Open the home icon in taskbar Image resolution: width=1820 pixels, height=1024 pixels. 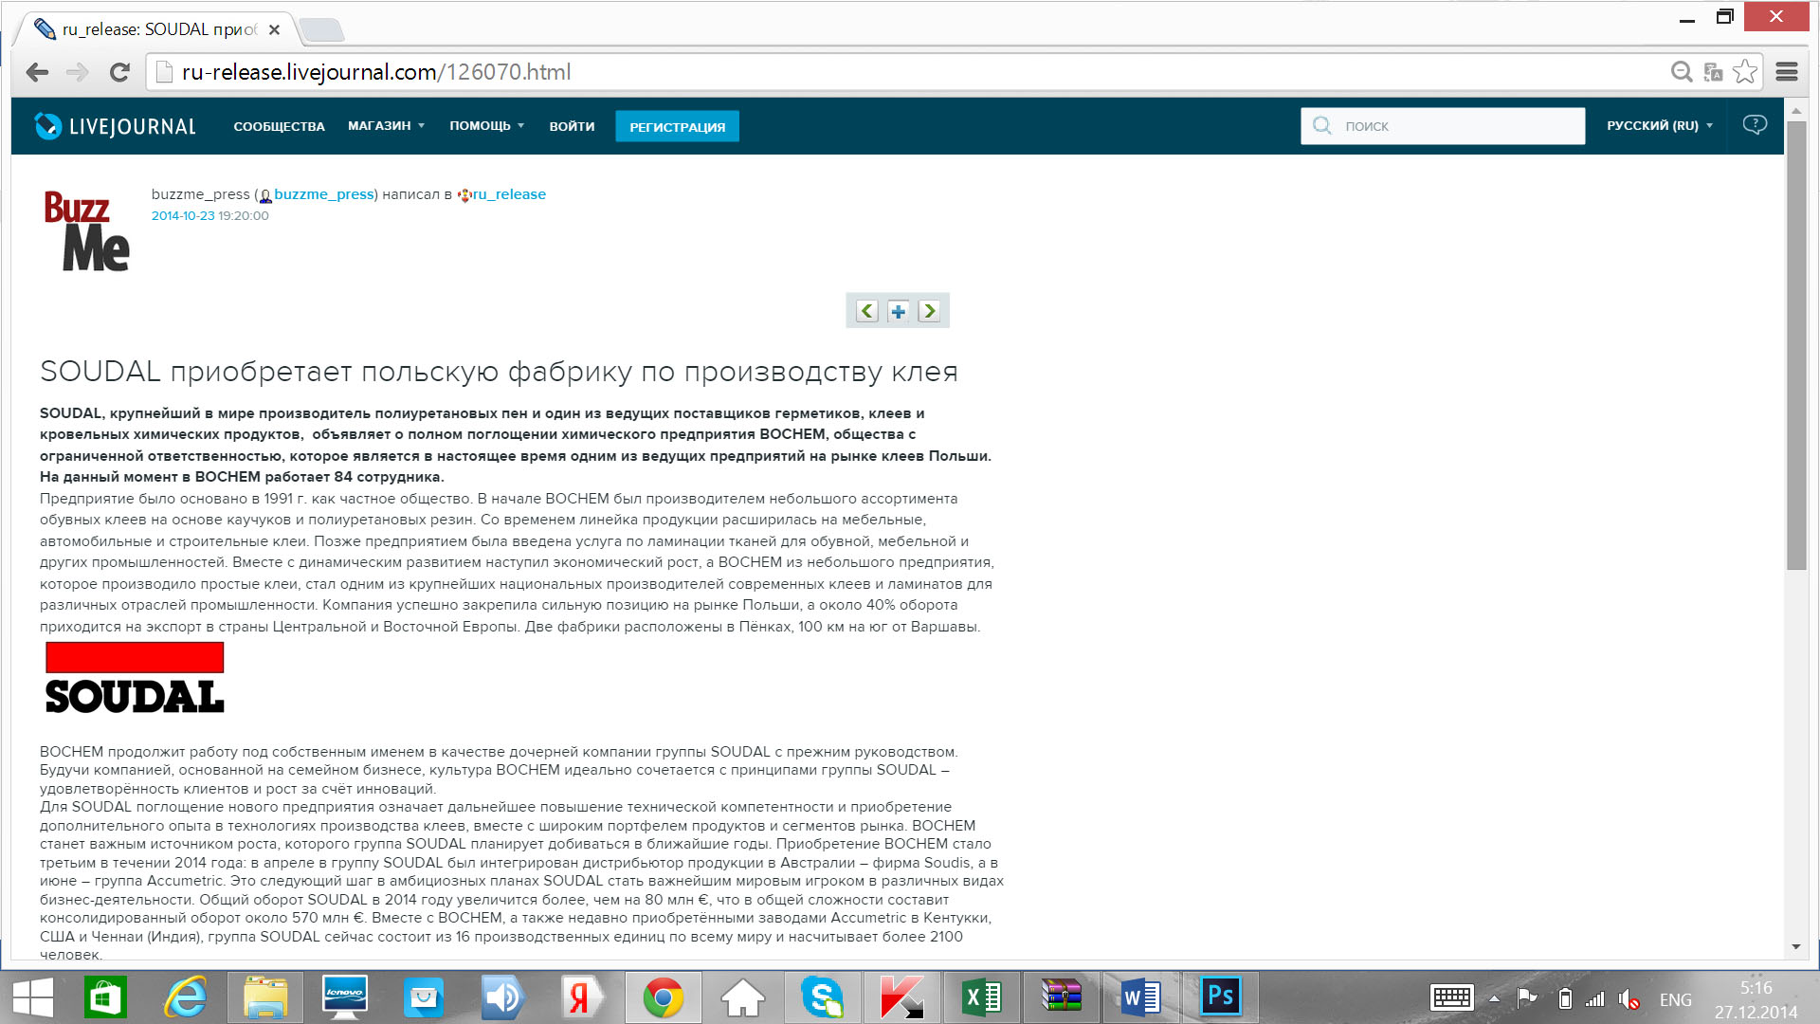tap(742, 997)
